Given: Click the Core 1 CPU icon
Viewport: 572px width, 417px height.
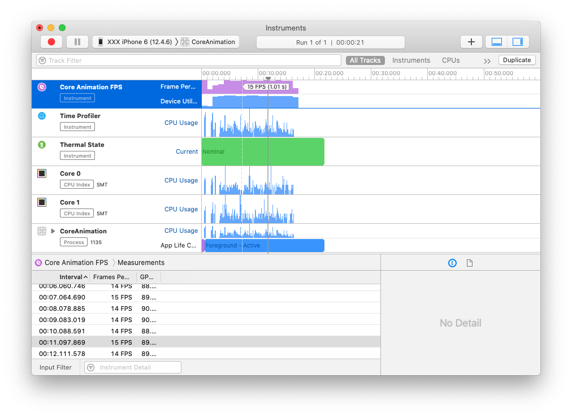Looking at the screenshot, I should click(42, 202).
